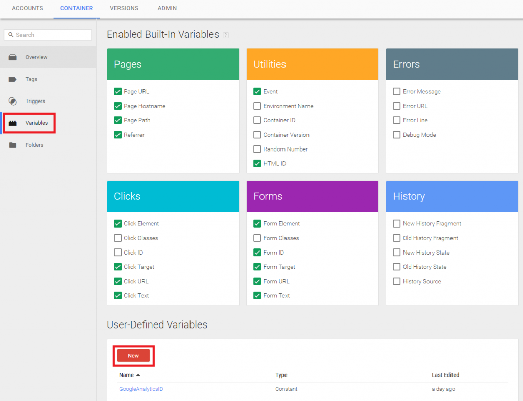This screenshot has height=401, width=523.
Task: Open the GoogleAnalyticsID variable link
Action: [141, 389]
